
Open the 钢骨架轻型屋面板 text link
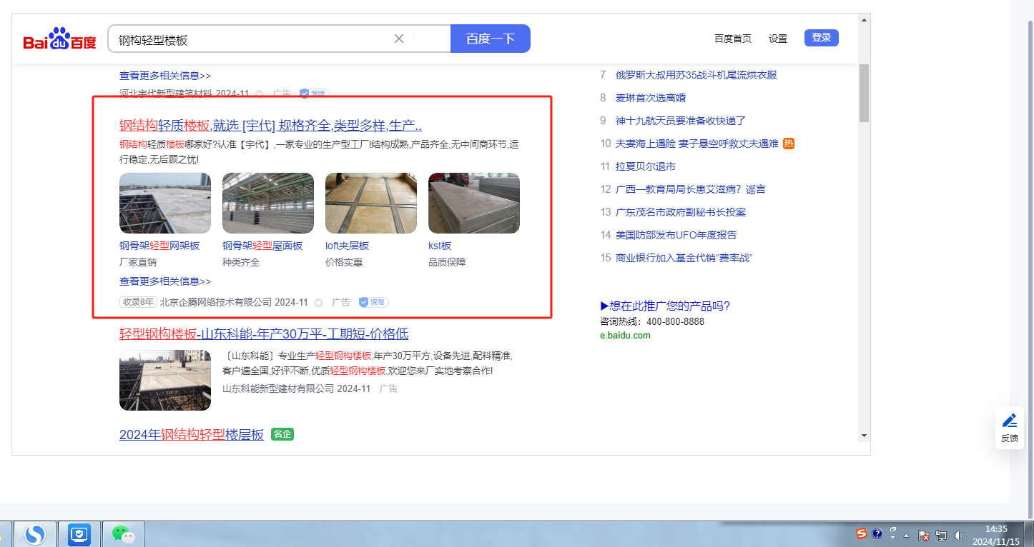pos(262,246)
